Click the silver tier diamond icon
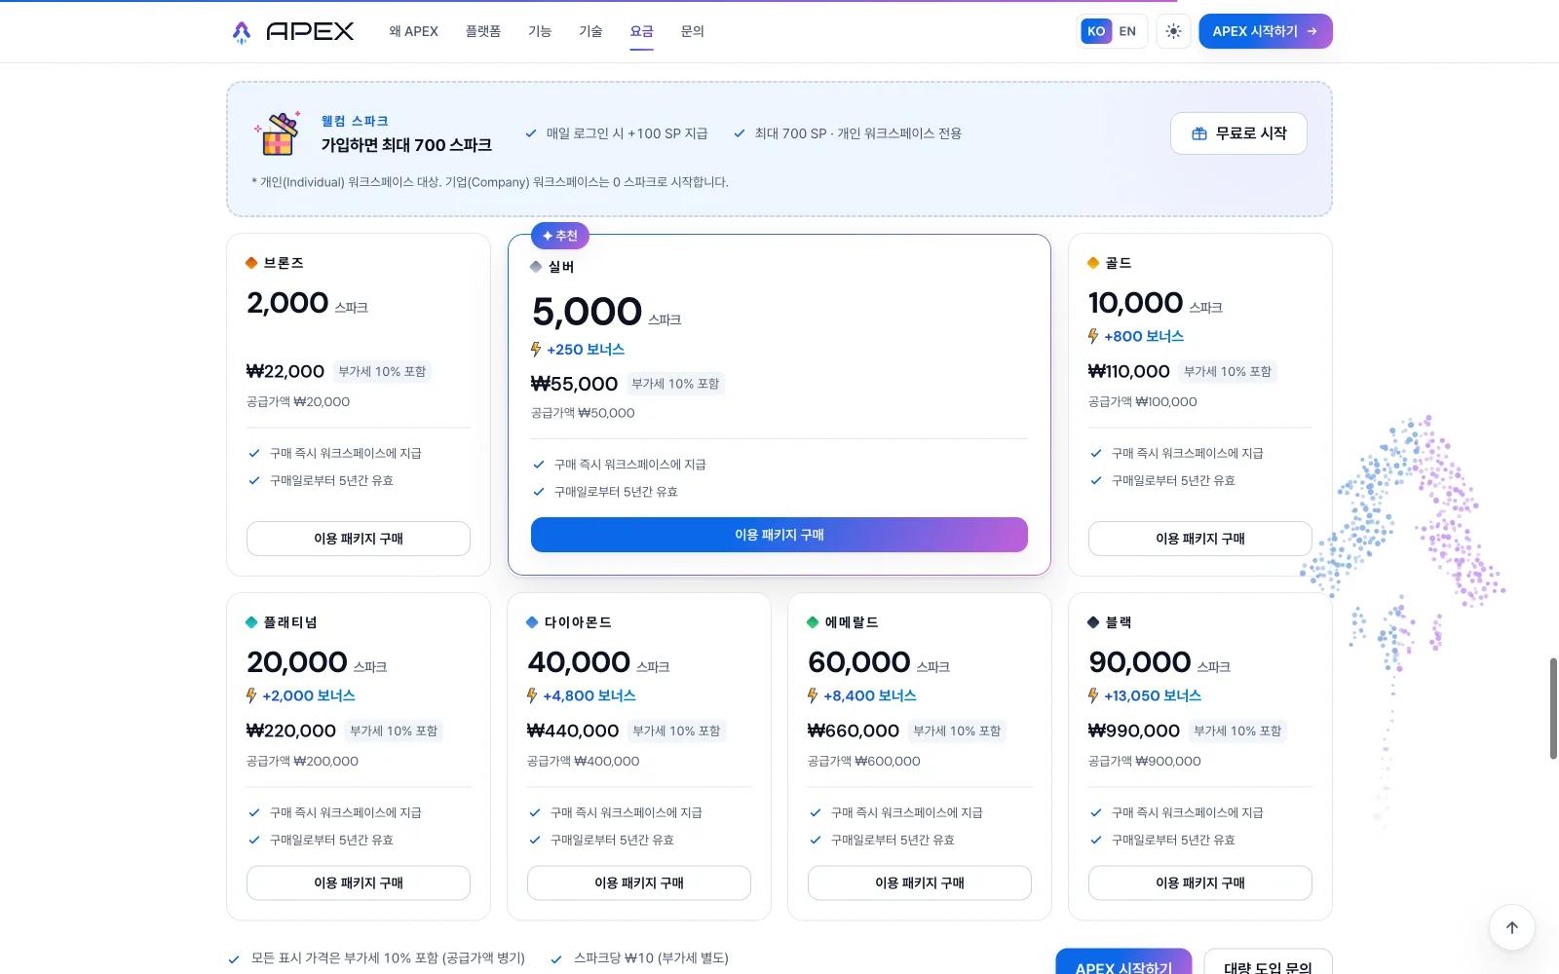This screenshot has height=974, width=1559. [x=536, y=267]
